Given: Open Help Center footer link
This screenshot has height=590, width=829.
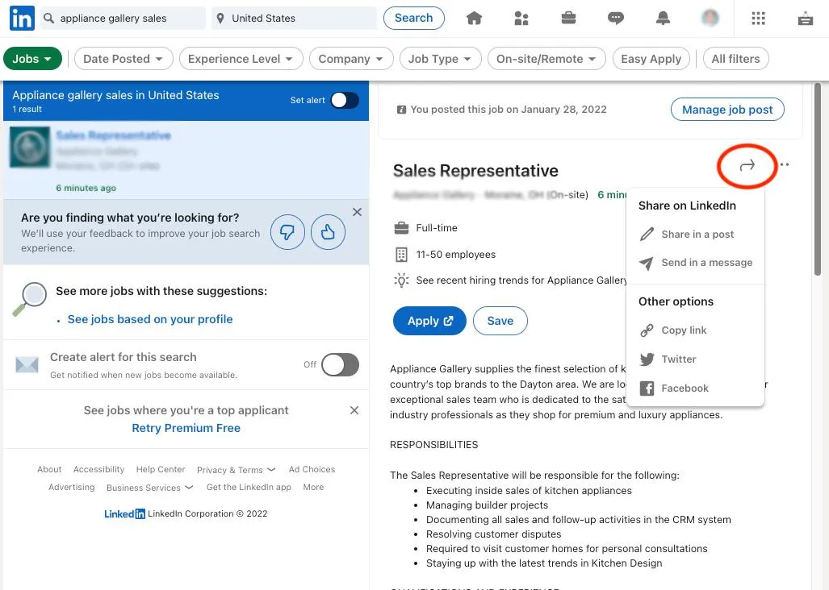Looking at the screenshot, I should pos(161,469).
